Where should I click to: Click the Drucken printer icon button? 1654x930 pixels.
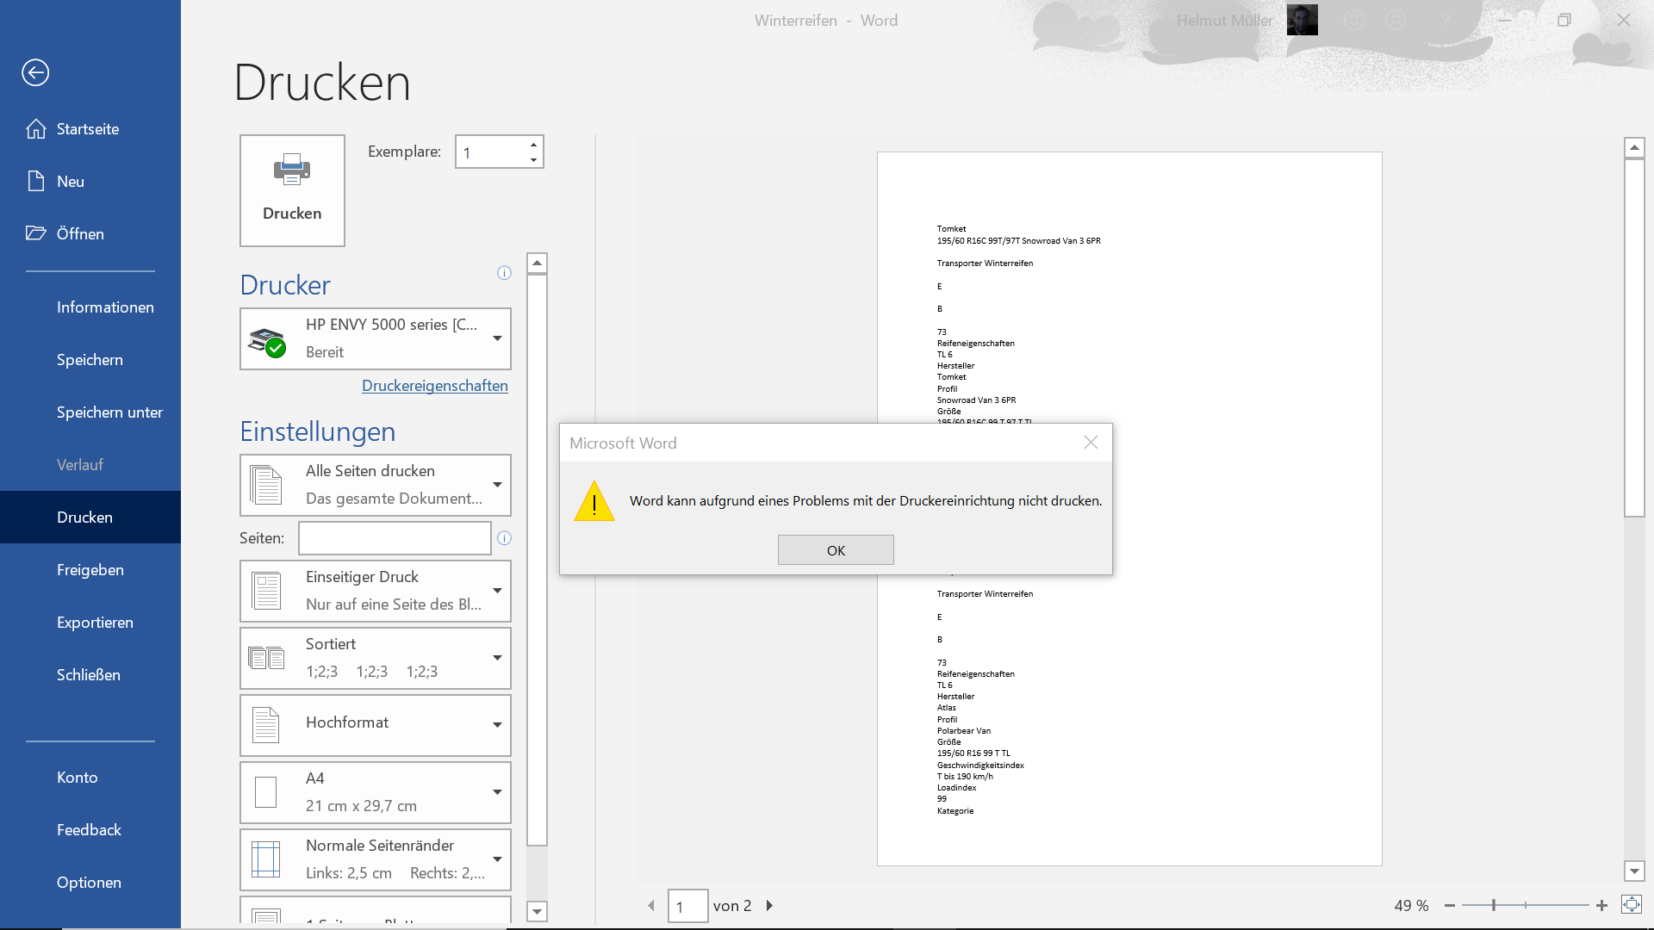click(x=292, y=190)
